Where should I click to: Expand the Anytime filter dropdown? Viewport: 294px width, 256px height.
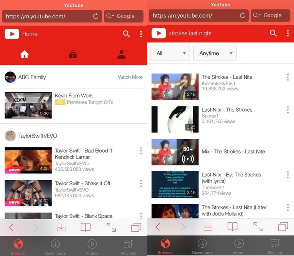pos(215,53)
